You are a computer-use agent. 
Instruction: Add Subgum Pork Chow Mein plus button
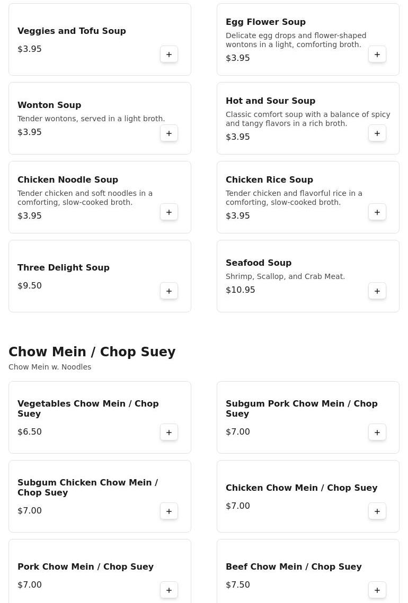point(377,432)
